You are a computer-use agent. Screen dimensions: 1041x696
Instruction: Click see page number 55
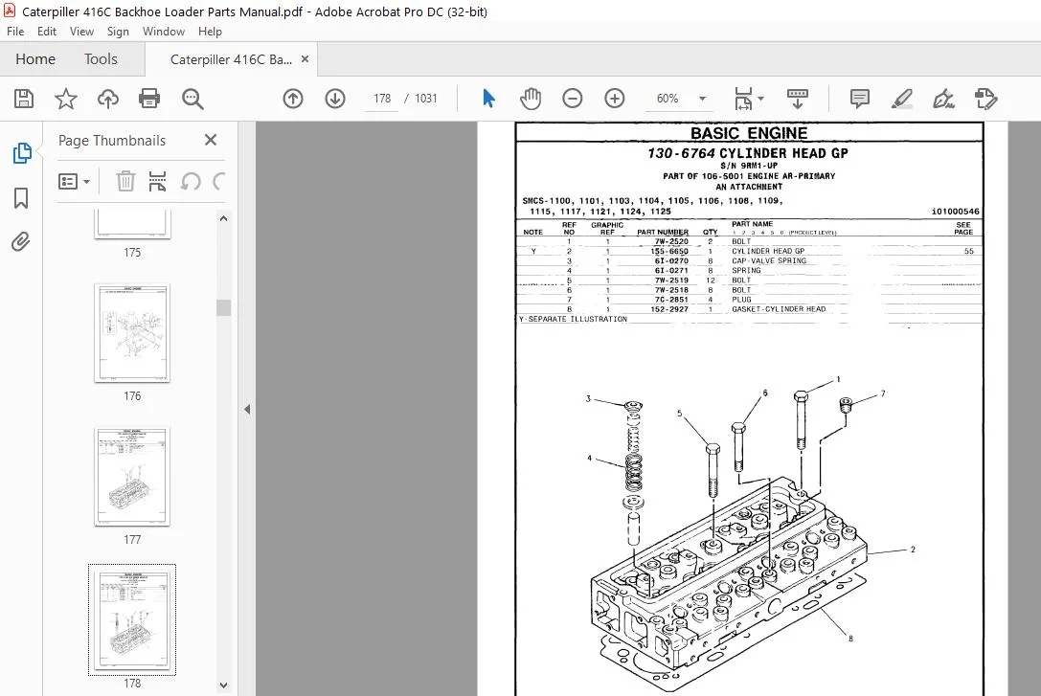coord(968,252)
